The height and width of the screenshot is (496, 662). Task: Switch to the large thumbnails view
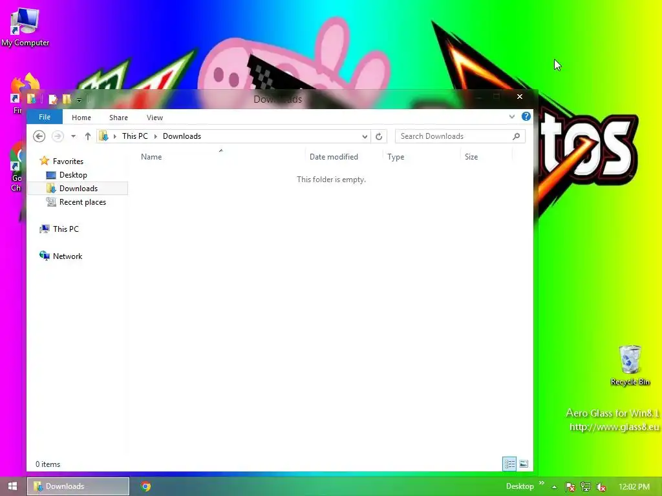point(524,464)
